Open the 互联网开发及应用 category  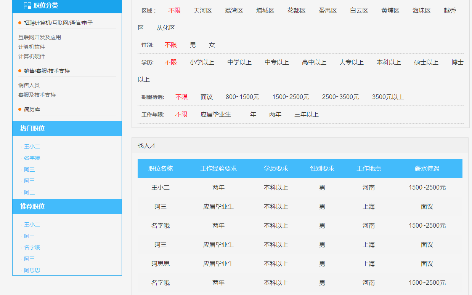pos(40,37)
